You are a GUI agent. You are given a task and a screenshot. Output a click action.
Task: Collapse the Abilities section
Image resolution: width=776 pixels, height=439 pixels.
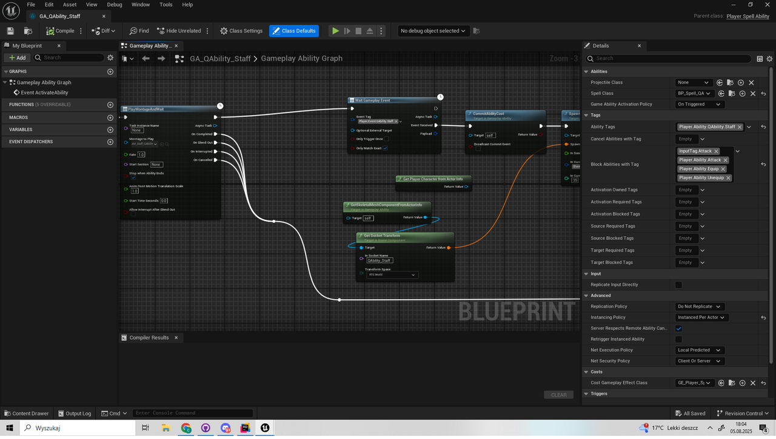click(x=586, y=71)
